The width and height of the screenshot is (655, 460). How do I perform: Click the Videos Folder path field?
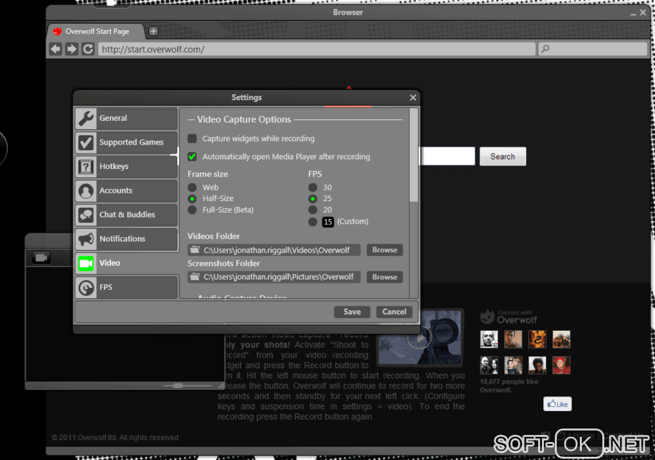tap(274, 250)
